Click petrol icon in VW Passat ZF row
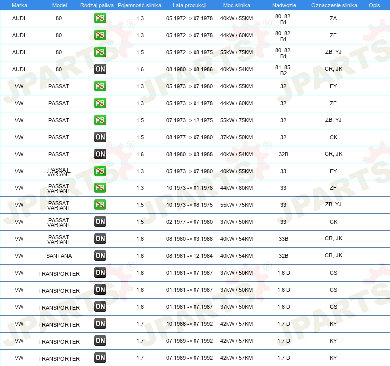The image size is (390, 366). click(100, 103)
